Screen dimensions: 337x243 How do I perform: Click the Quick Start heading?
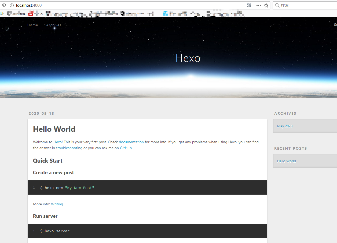pyautogui.click(x=48, y=161)
